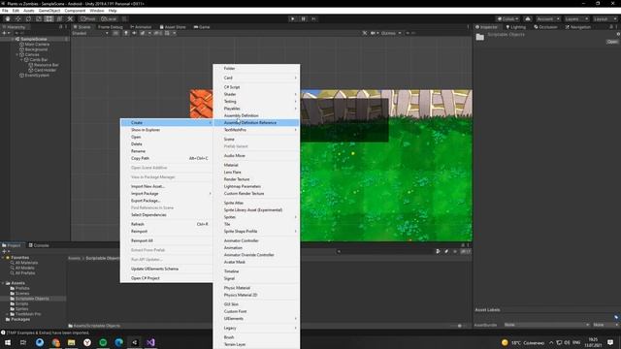The height and width of the screenshot is (349, 621).
Task: Switch to the Lighting tab
Action: [515, 27]
